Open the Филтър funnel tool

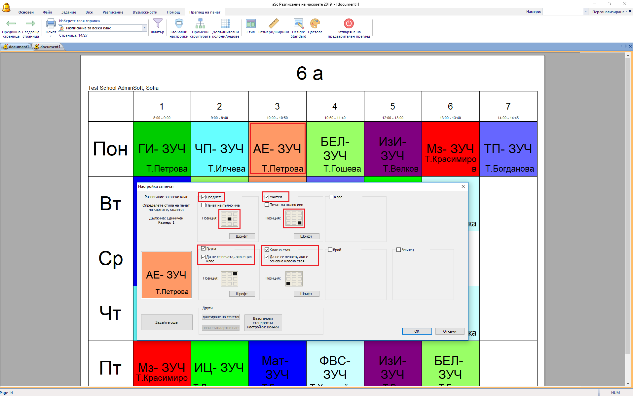[x=158, y=23]
